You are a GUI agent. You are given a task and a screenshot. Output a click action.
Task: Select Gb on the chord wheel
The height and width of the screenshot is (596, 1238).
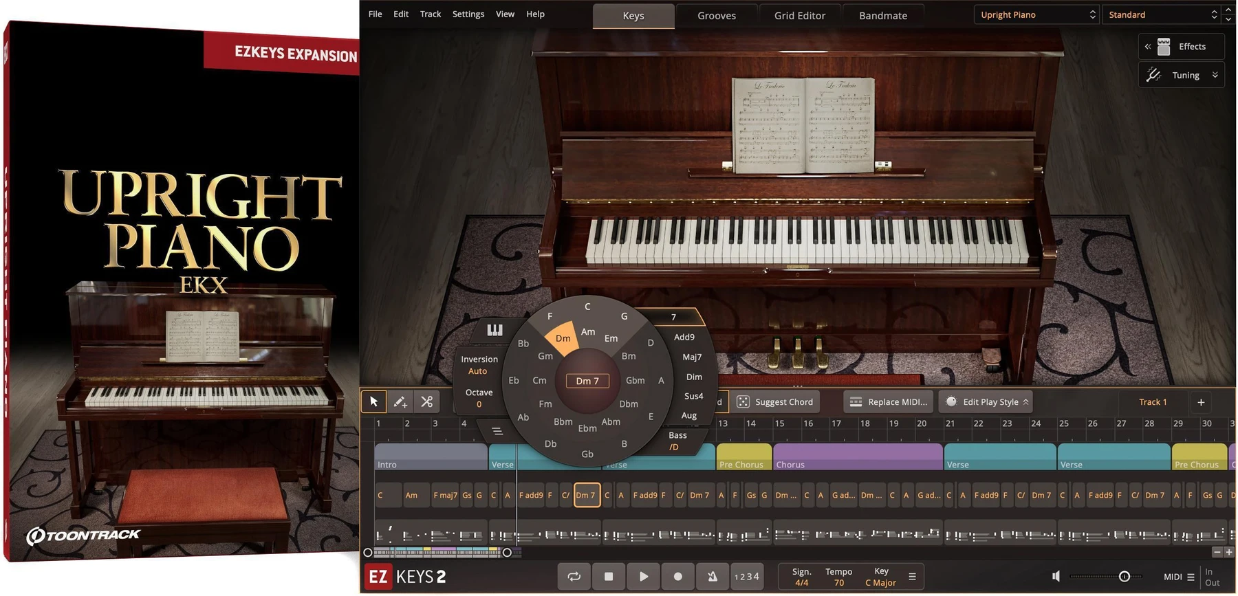[x=587, y=454]
